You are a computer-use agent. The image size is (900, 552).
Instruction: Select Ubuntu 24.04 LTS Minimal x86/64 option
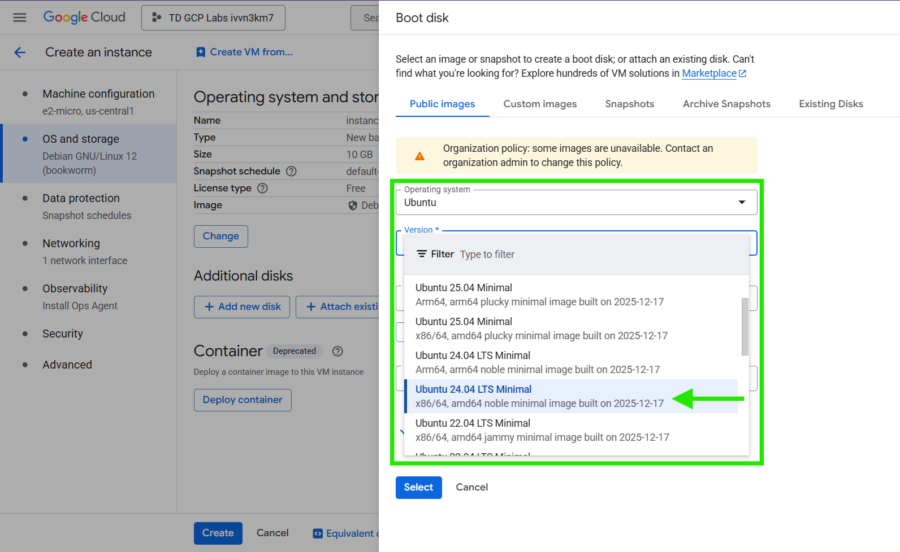pyautogui.click(x=539, y=396)
